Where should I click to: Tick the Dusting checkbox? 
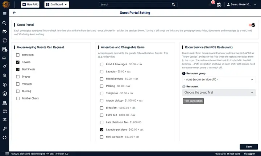point(18,91)
